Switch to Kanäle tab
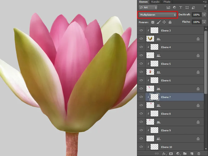The width and height of the screenshot is (208, 156). click(155, 2)
